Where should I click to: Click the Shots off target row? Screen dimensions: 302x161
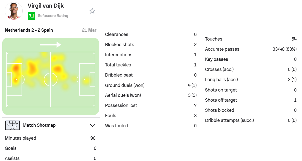251,100
